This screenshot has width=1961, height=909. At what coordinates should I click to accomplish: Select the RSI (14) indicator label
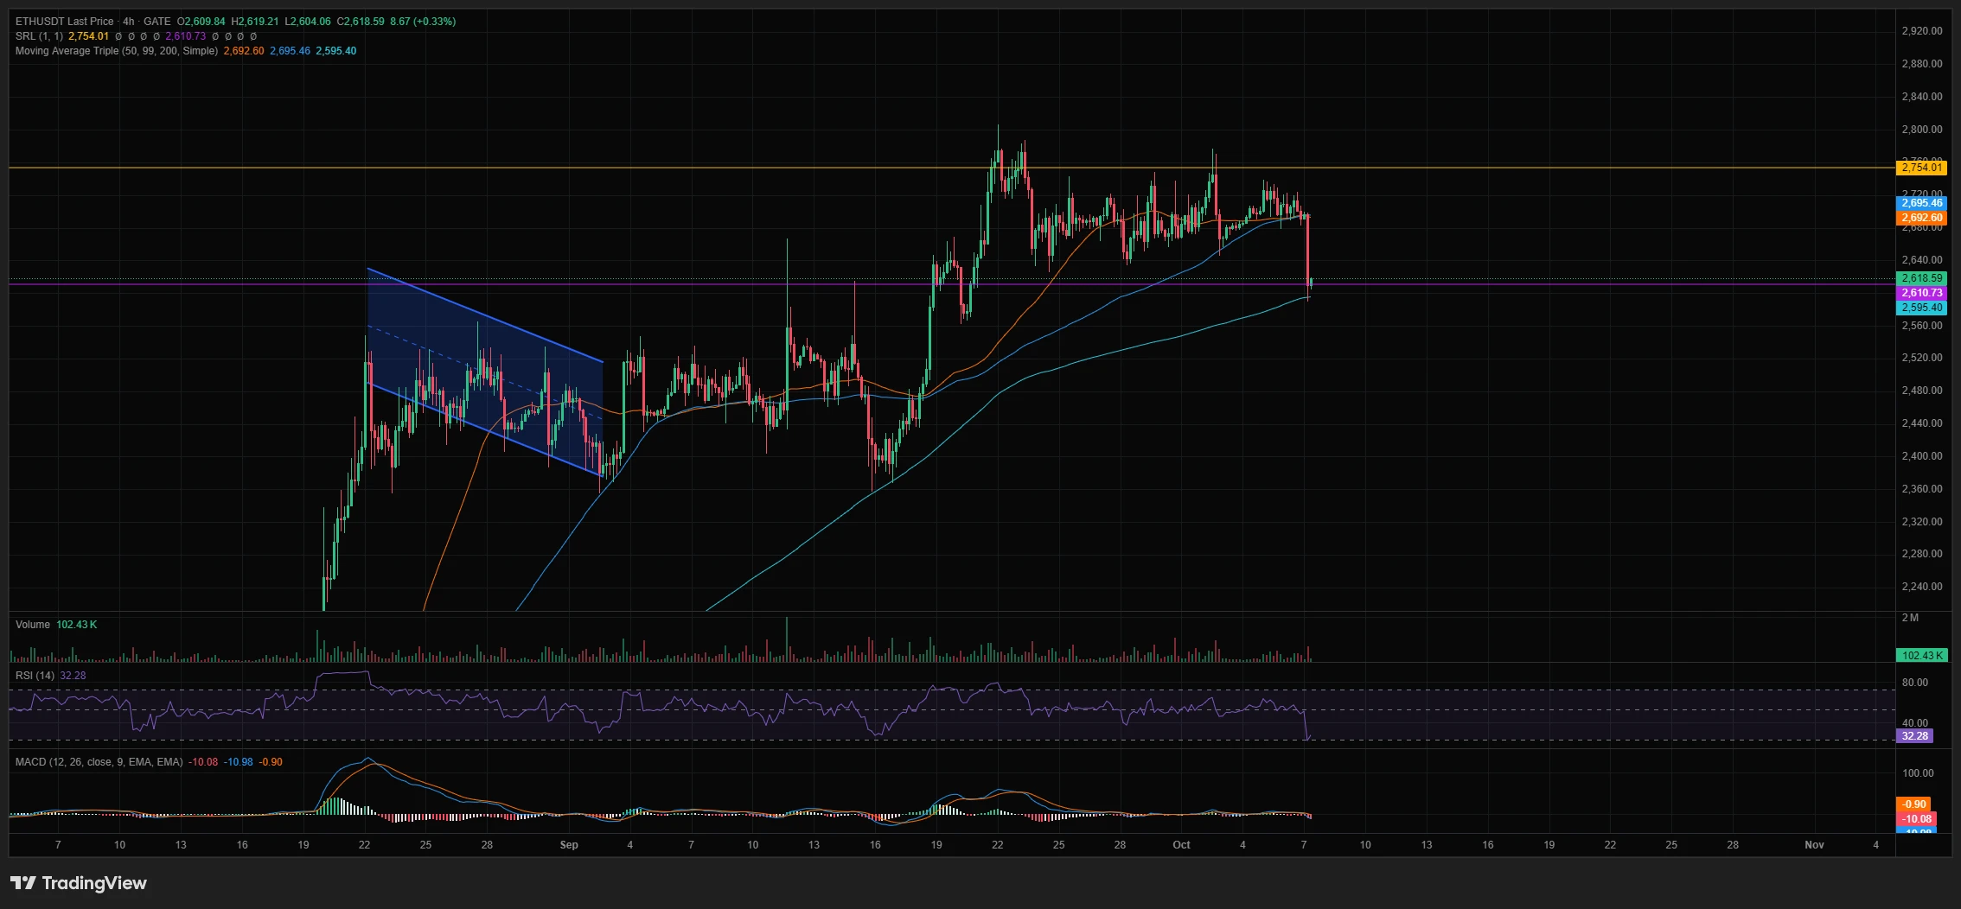[x=35, y=676]
